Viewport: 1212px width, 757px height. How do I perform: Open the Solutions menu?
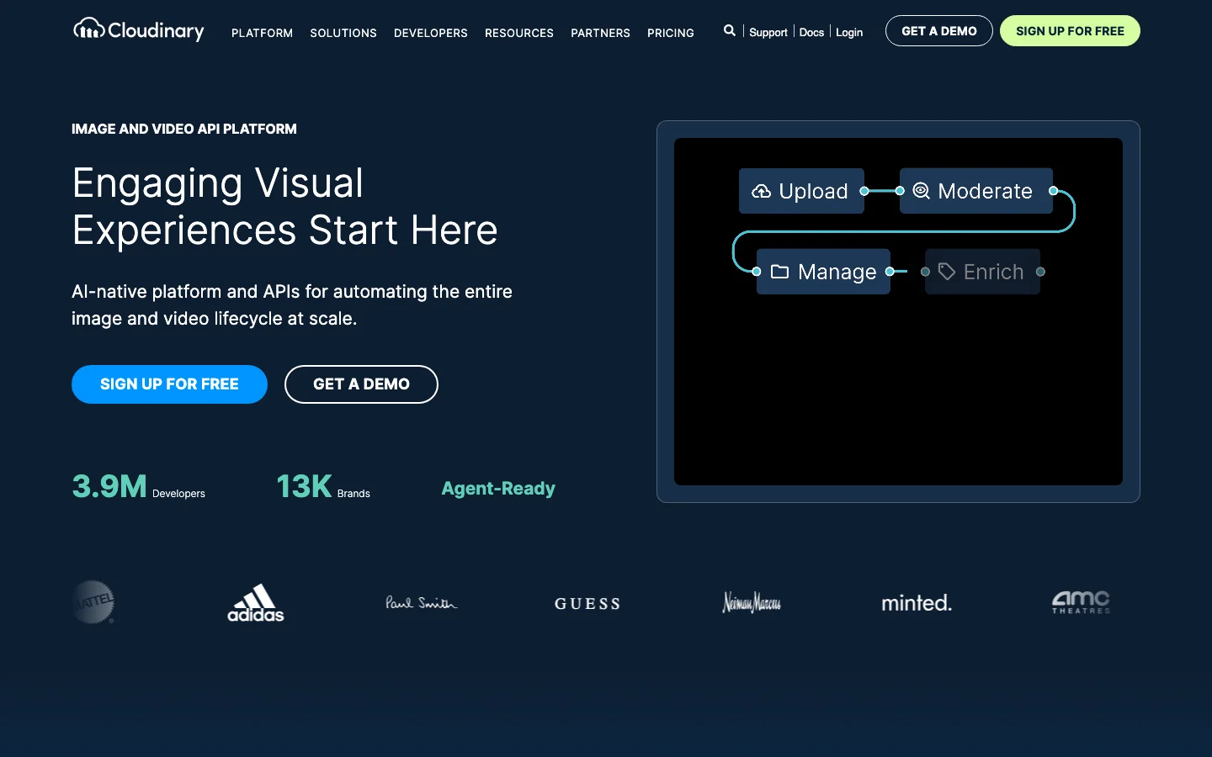pos(343,33)
